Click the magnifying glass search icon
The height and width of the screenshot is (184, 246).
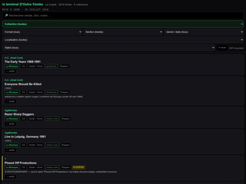[x=6, y=15]
